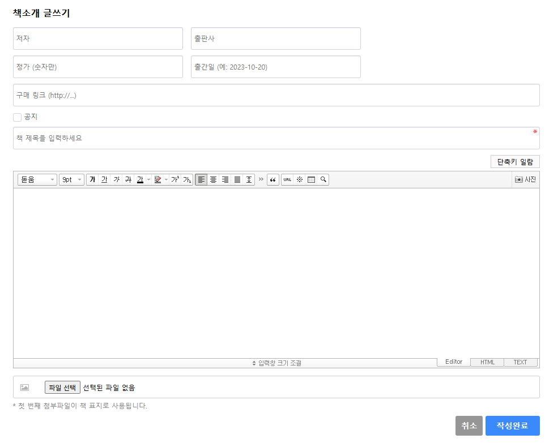
Task: Apply italic formatting in editor toolbar
Action: point(117,179)
